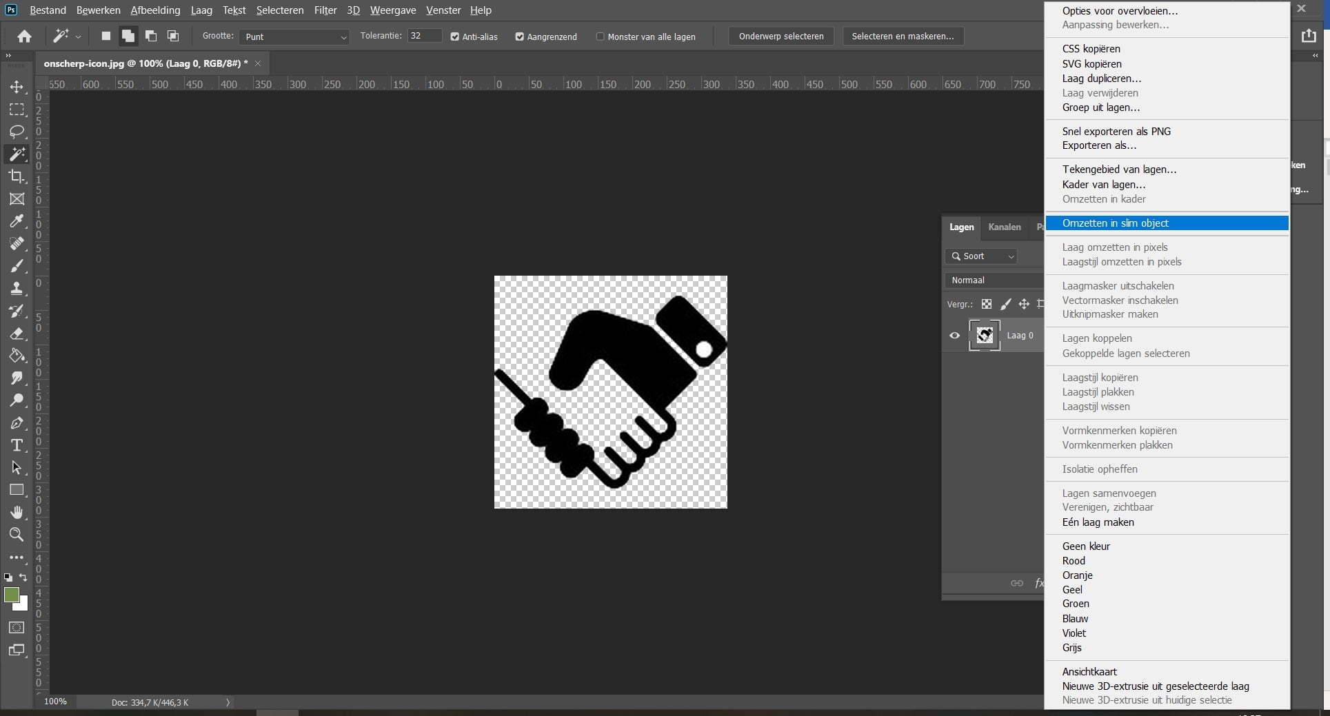Open the Normaal blend mode dropdown

coord(994,280)
